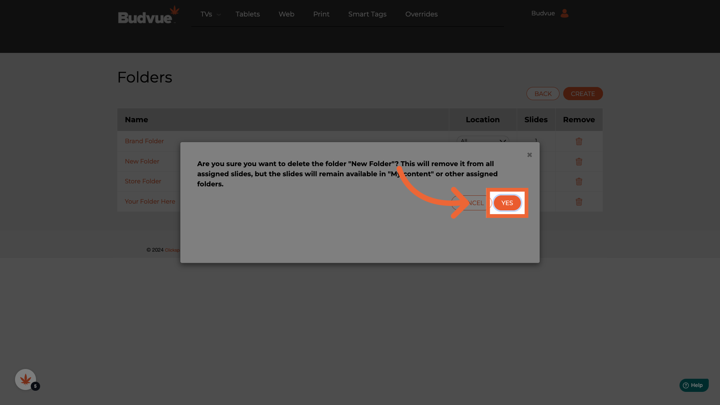720x405 pixels.
Task: Click trash icon for New Folder row
Action: point(579,162)
